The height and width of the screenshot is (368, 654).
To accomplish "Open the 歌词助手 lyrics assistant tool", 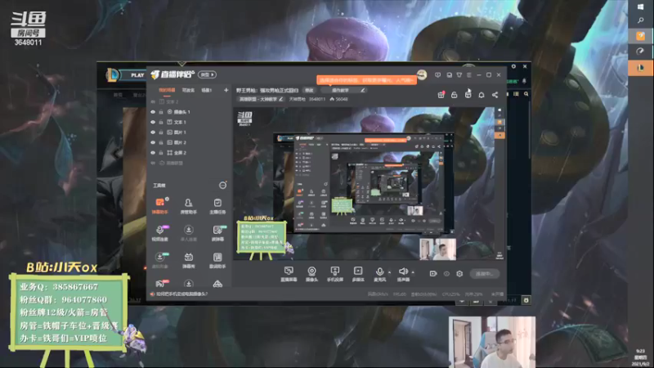I will [x=217, y=260].
